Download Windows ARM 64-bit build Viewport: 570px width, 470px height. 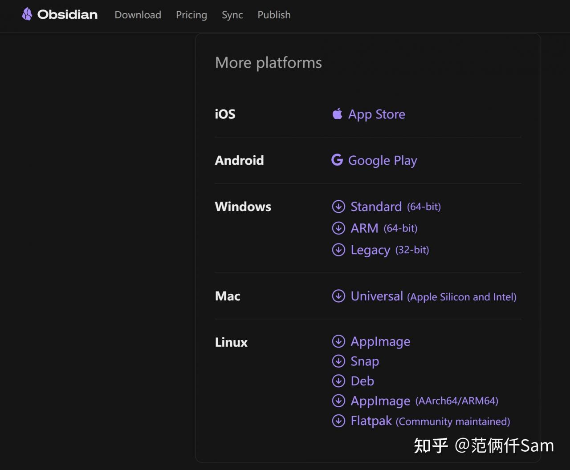[384, 228]
